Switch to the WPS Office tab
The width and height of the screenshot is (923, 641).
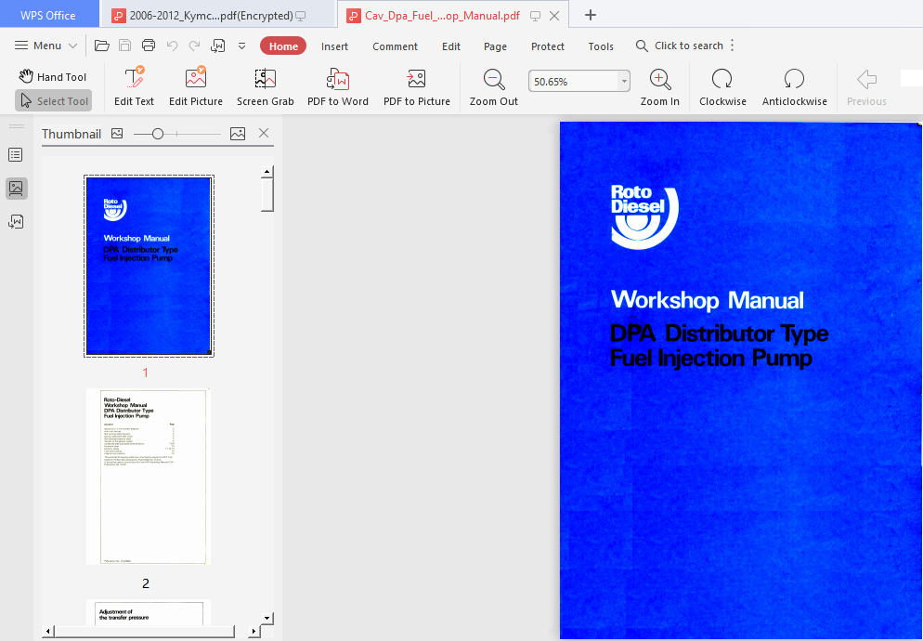48,16
